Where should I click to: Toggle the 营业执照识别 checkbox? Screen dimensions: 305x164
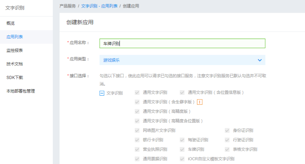pyautogui.click(x=137, y=149)
